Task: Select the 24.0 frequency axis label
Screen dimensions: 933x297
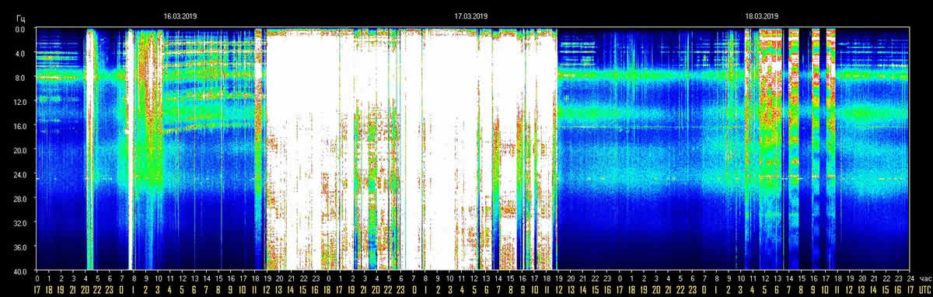Action: pos(19,174)
